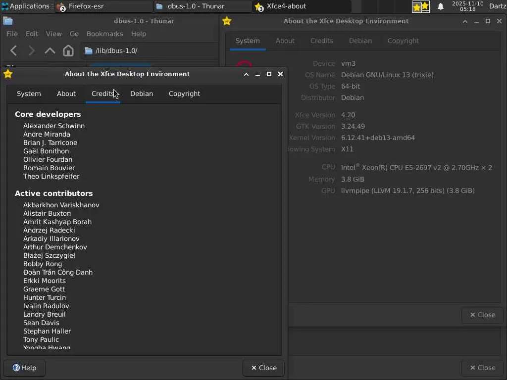Select System tab in background About window

pos(248,41)
